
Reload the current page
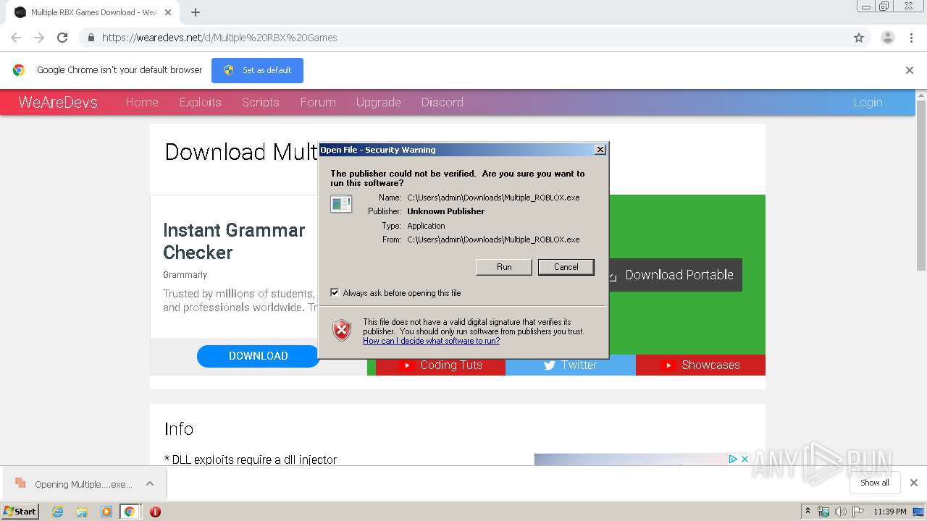click(62, 38)
